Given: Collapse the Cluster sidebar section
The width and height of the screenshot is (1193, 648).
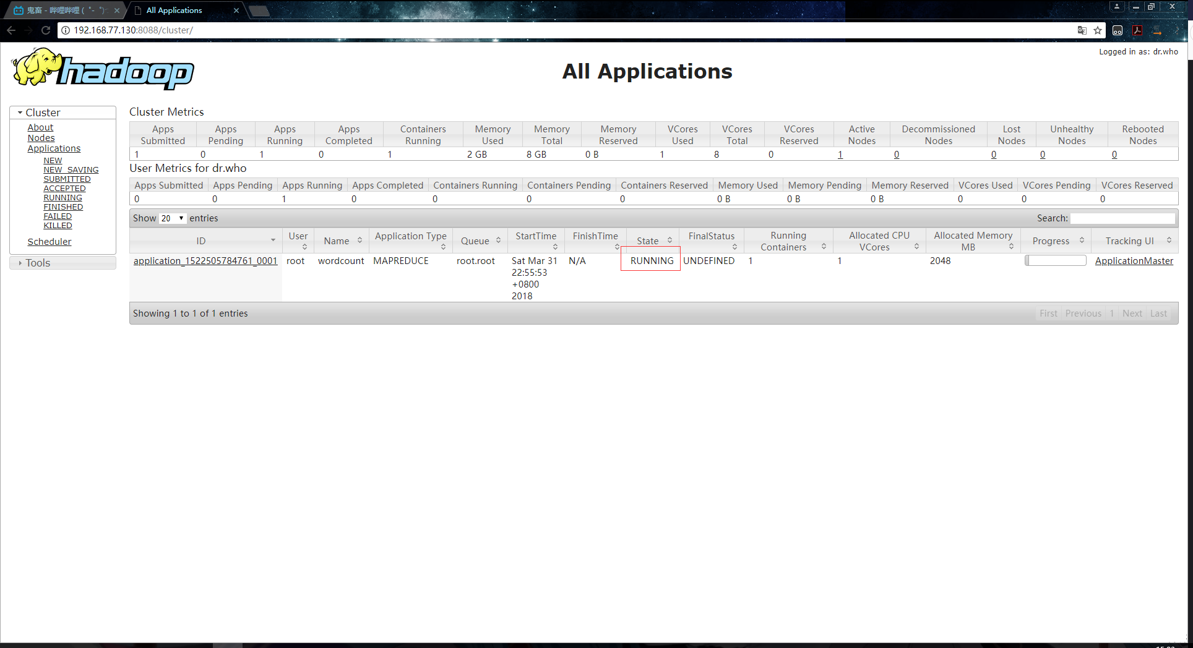Looking at the screenshot, I should pyautogui.click(x=62, y=113).
